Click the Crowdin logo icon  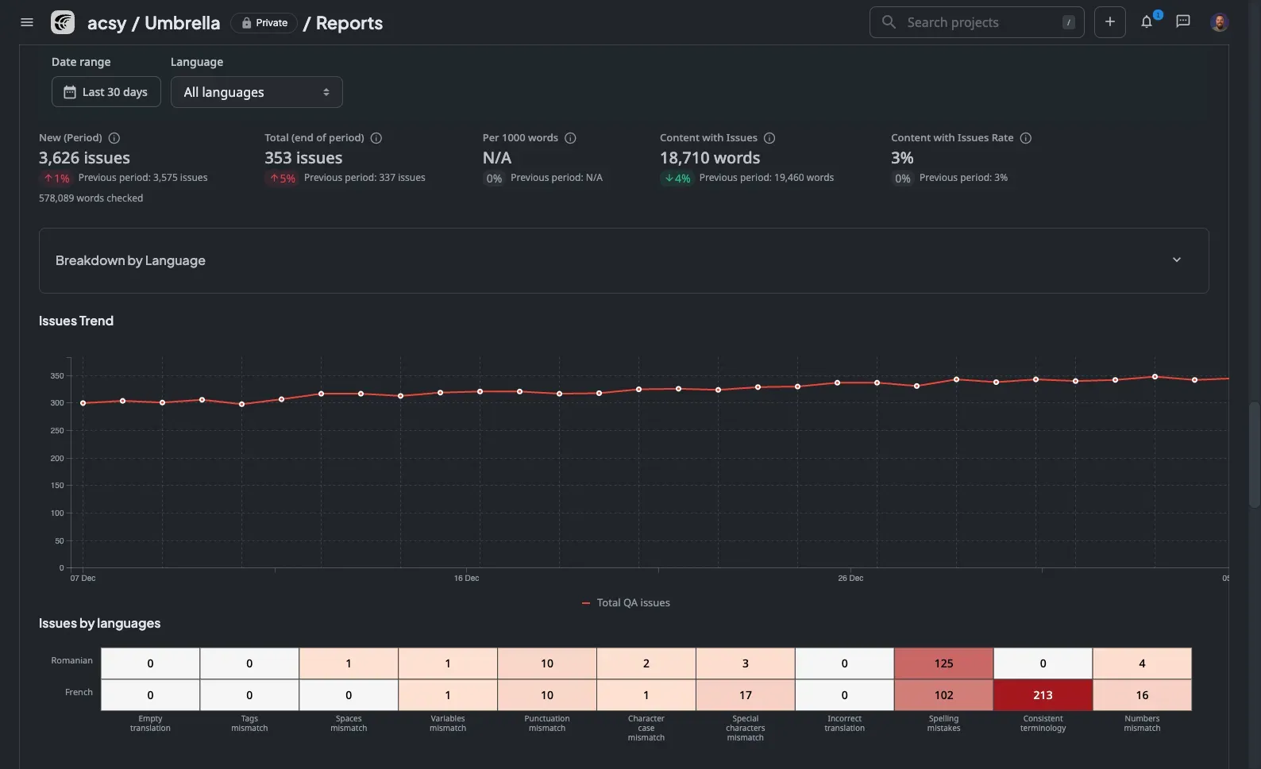click(63, 22)
